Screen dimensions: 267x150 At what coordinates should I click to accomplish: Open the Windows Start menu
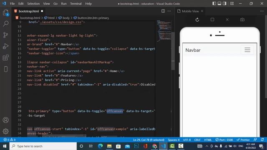point(5,146)
